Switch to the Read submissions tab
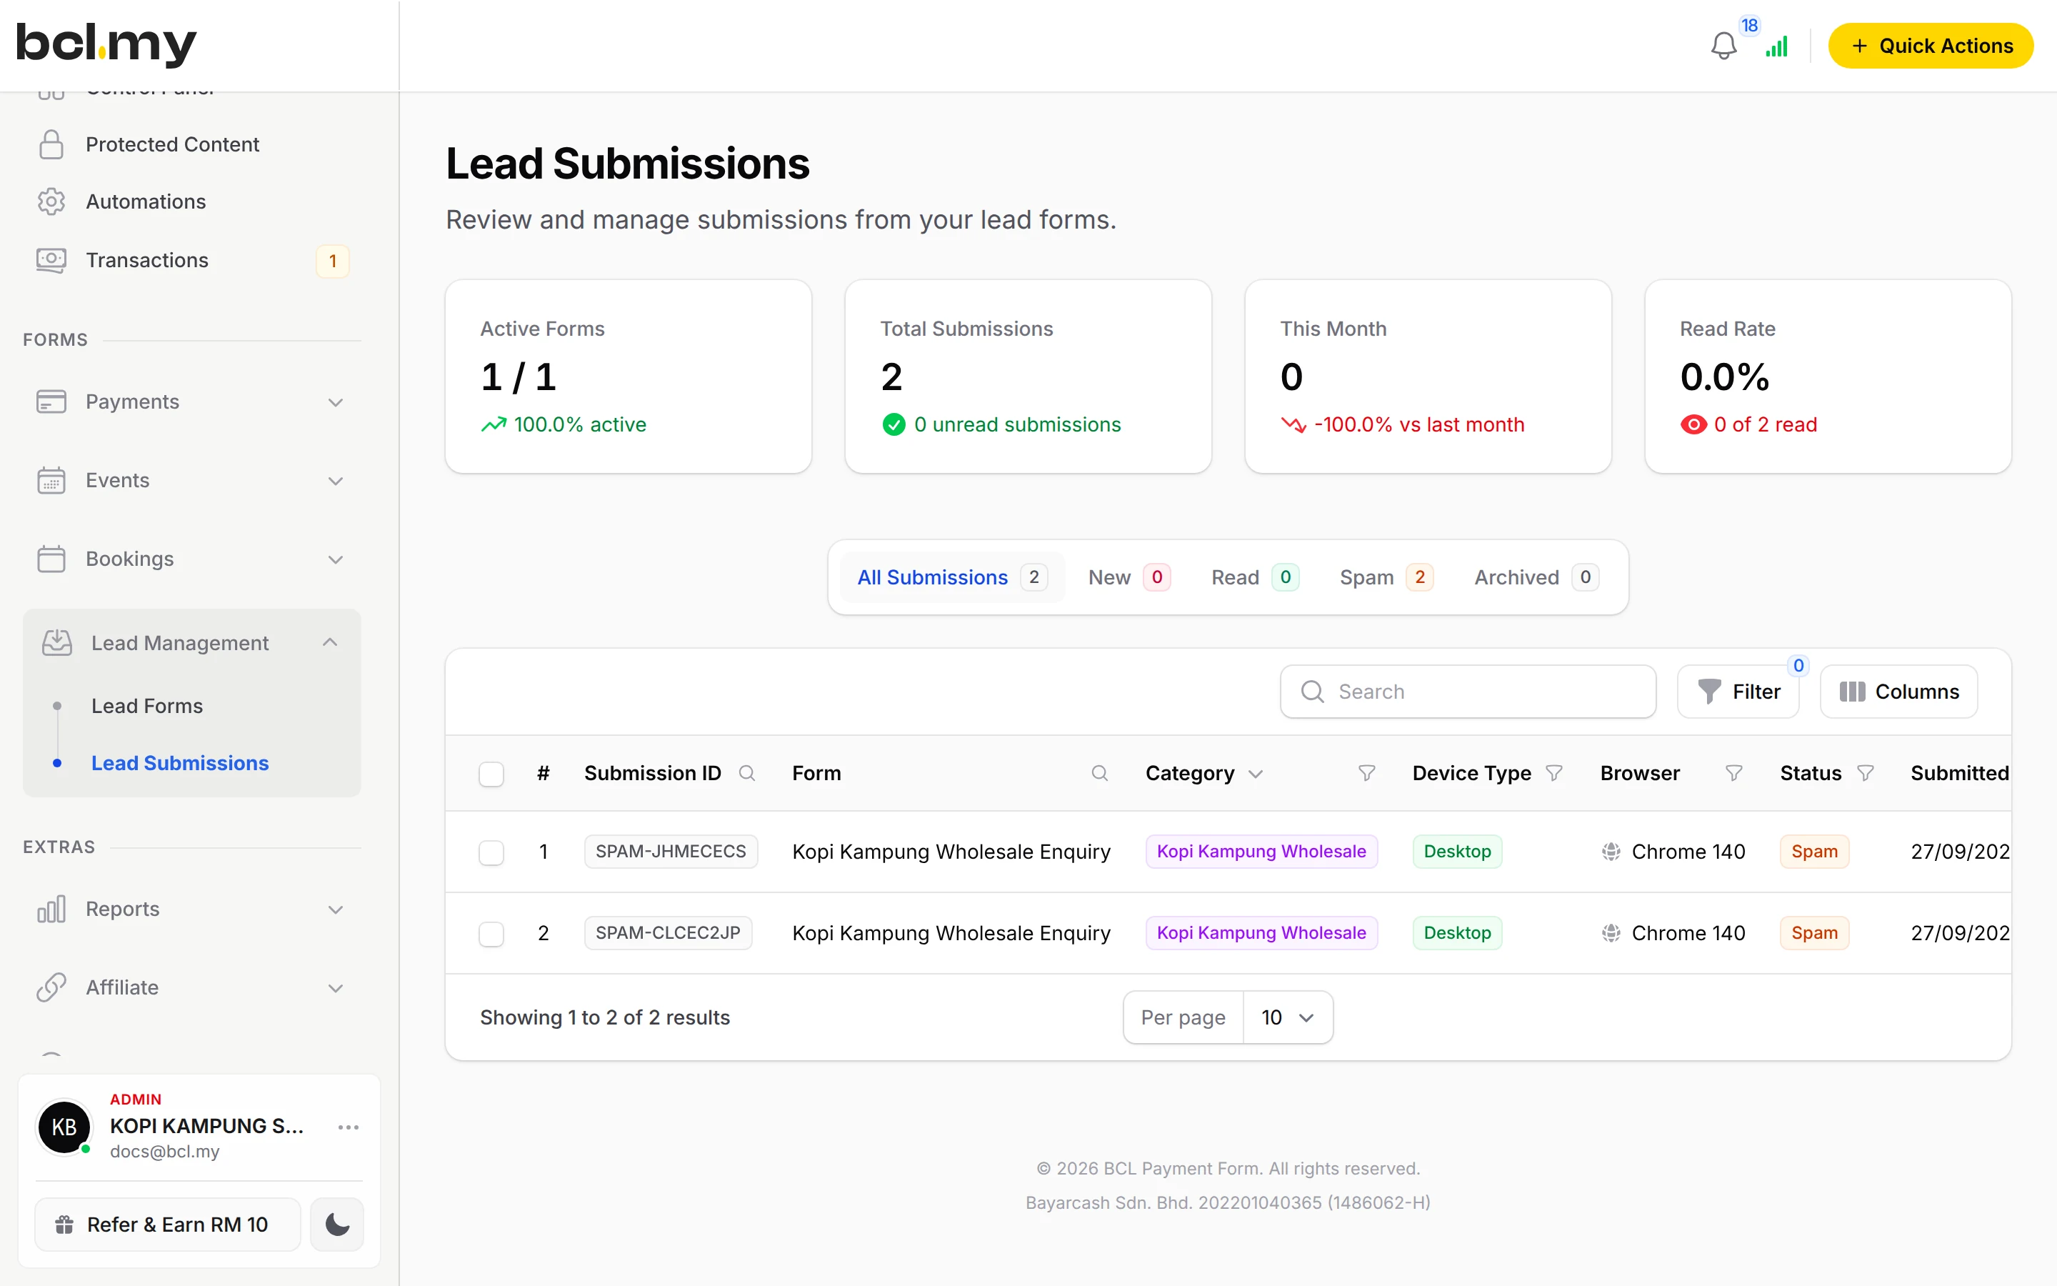 [1255, 577]
